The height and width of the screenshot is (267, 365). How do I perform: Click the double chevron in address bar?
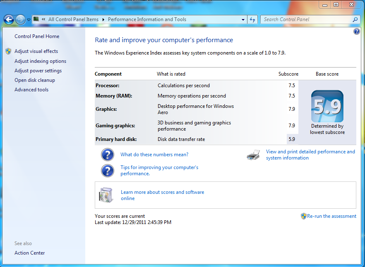click(43, 19)
